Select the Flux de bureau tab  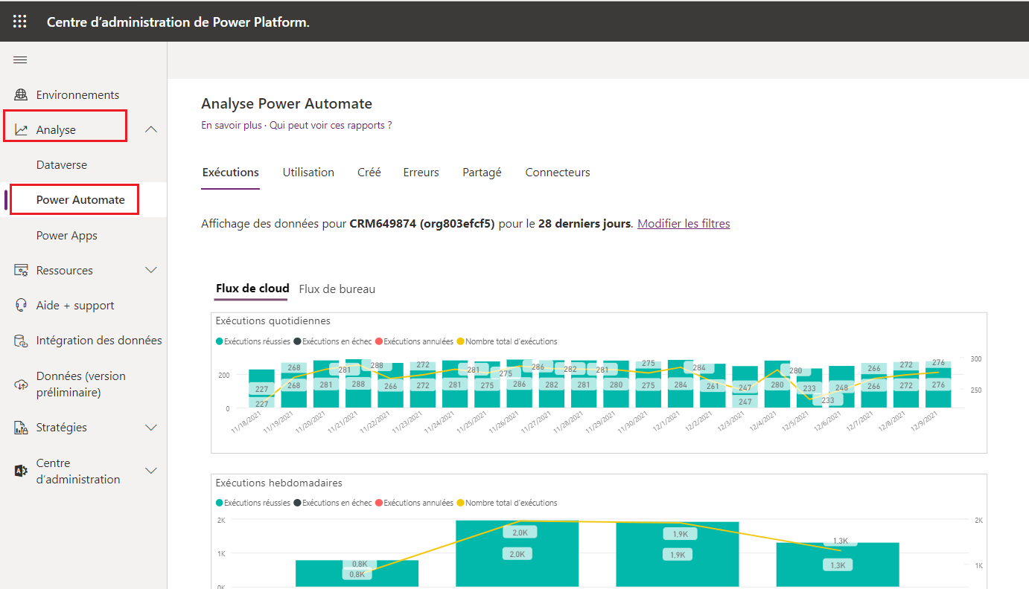[x=337, y=289]
